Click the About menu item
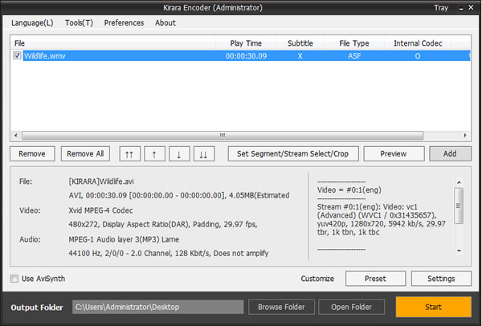Viewport: 482px width, 326px height. click(165, 23)
